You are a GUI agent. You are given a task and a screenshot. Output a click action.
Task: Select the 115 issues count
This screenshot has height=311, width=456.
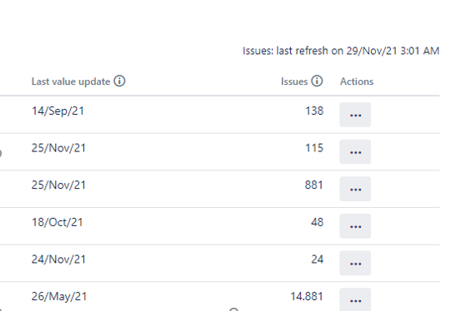tap(314, 148)
